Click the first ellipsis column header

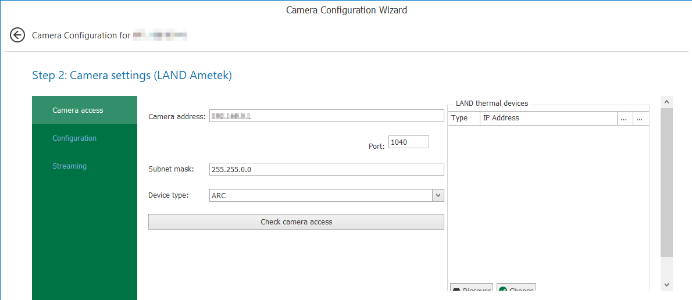point(625,118)
